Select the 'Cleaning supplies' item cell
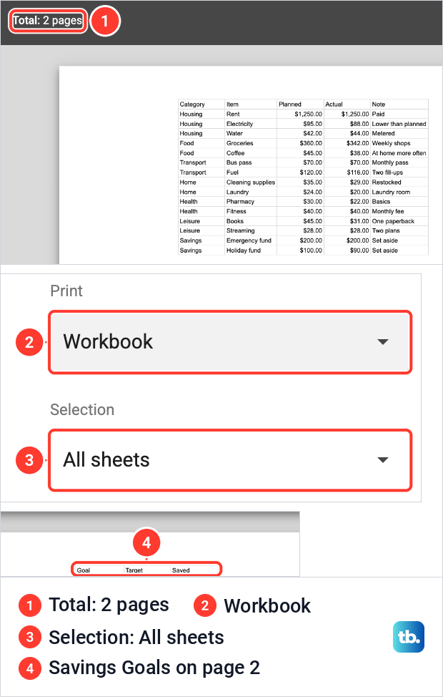This screenshot has width=443, height=697. [x=251, y=182]
